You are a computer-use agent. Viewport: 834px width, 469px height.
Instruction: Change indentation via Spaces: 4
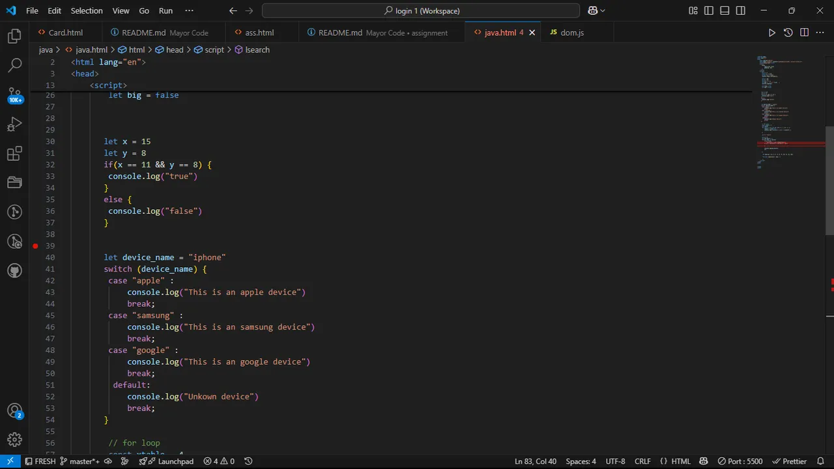click(x=581, y=461)
